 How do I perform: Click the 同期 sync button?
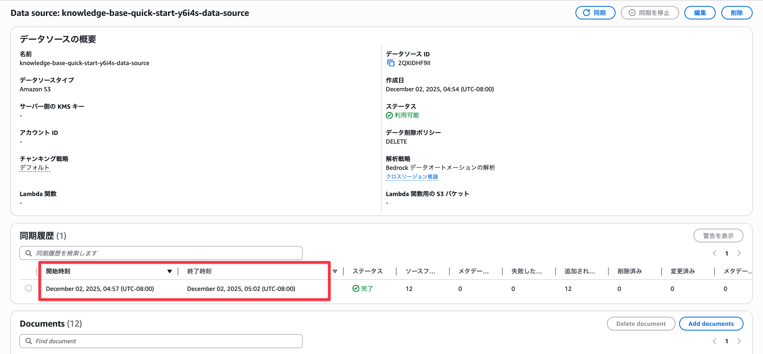coord(595,13)
